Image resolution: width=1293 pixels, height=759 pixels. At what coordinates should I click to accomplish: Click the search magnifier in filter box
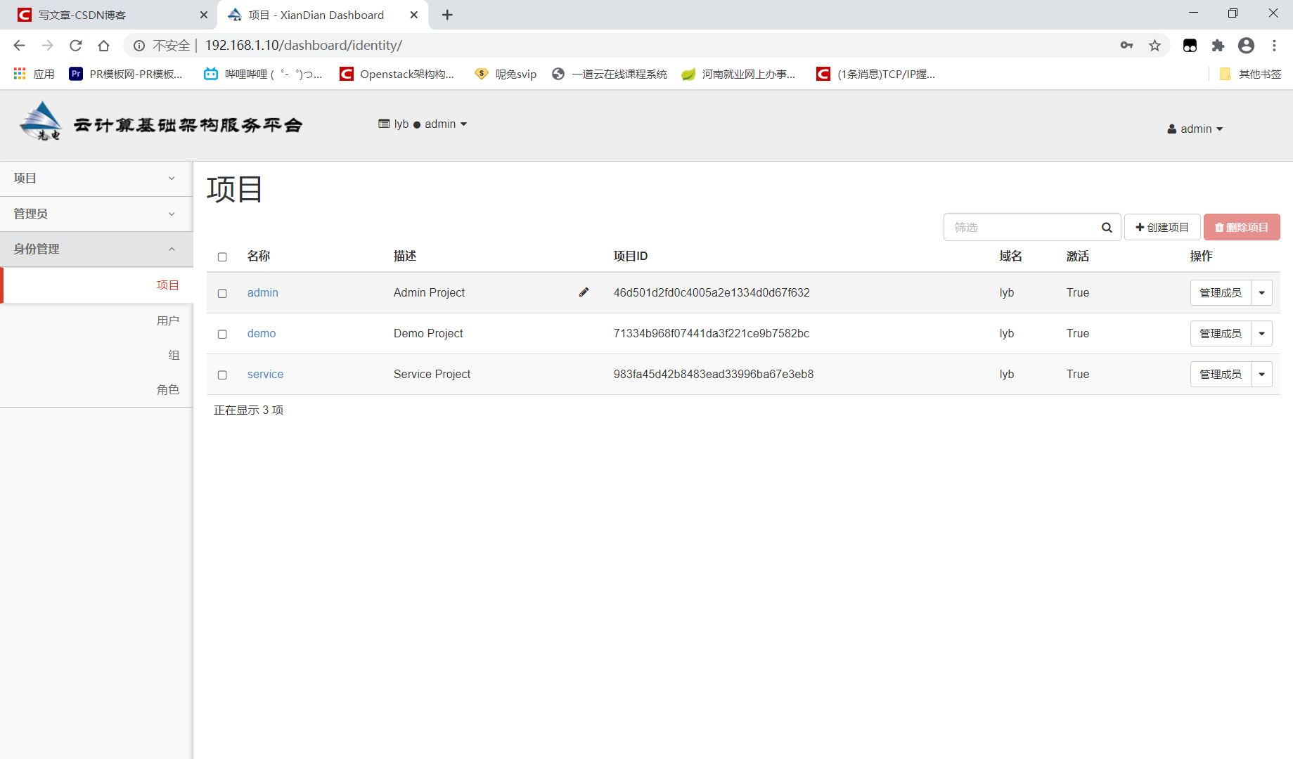click(1107, 228)
